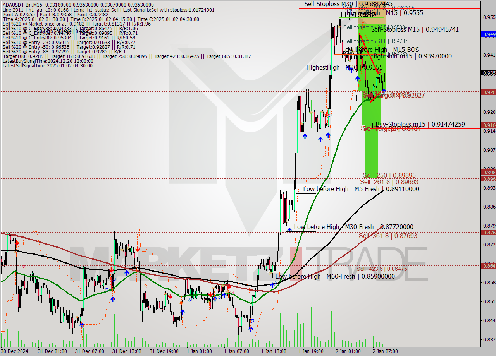The height and width of the screenshot is (356, 496).
Task: Click the '2 Jan 01:00' time axis label
Action: [x=348, y=351]
